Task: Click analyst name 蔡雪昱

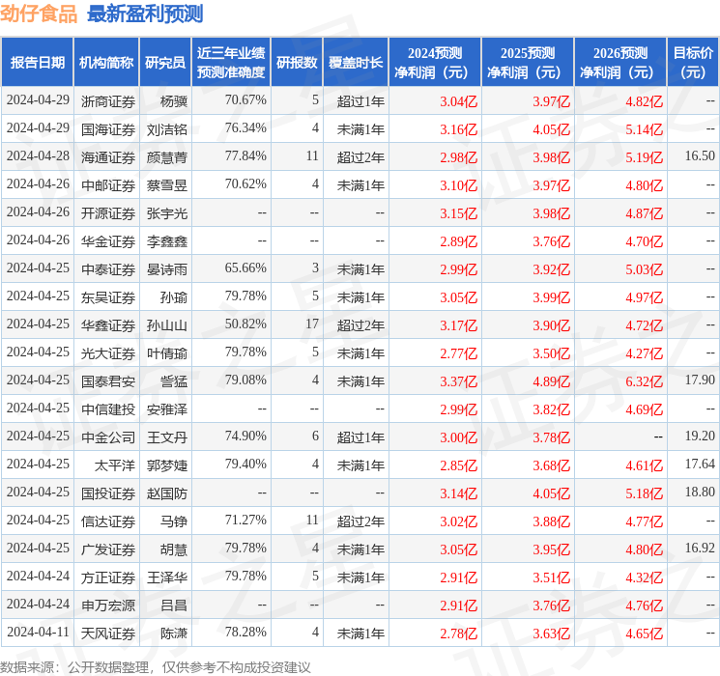Action: (167, 185)
